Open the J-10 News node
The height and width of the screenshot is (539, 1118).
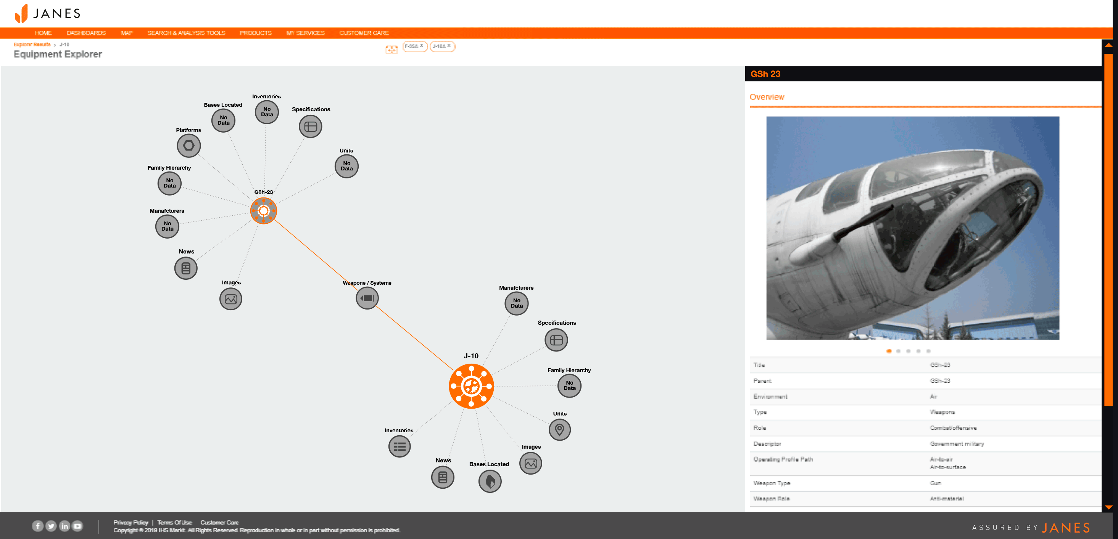pyautogui.click(x=443, y=477)
